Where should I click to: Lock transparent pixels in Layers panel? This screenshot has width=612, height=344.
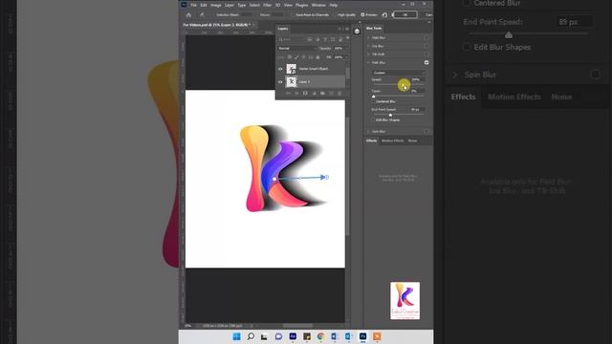[x=289, y=57]
